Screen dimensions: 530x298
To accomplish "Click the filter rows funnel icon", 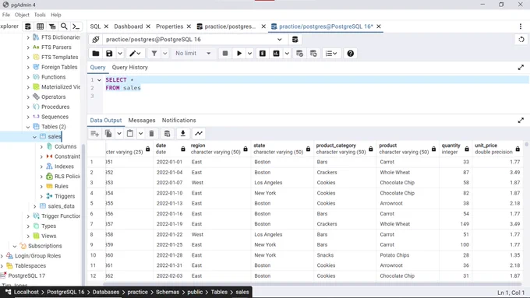I will (x=154, y=54).
